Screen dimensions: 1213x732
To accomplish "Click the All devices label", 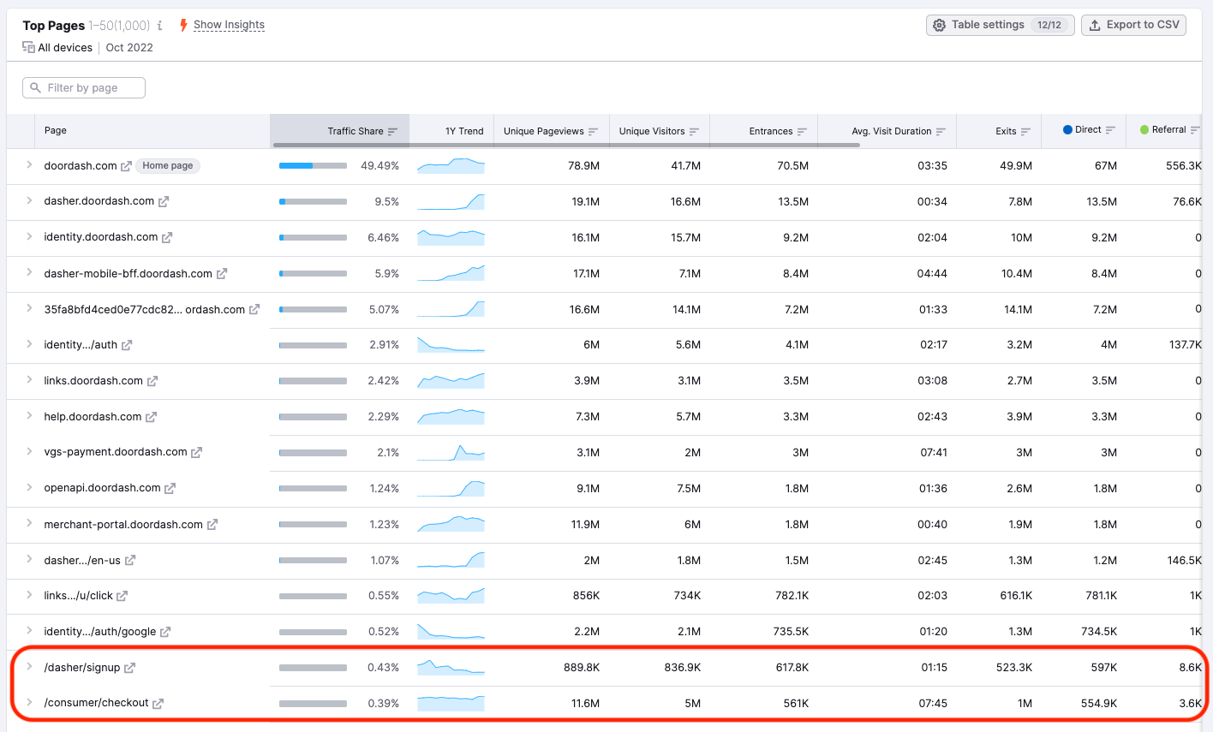I will [x=65, y=48].
